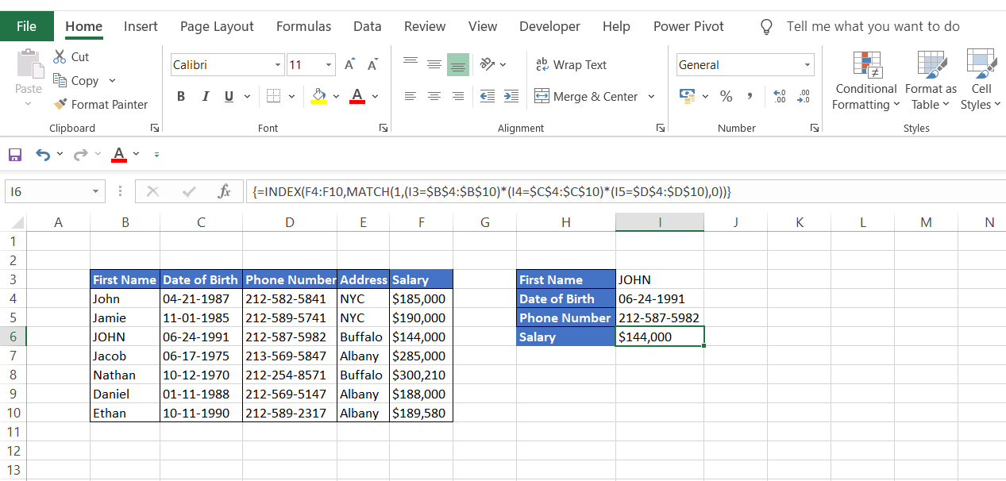Toggle Italic formatting
Viewport: 1006px width, 481px height.
click(205, 96)
